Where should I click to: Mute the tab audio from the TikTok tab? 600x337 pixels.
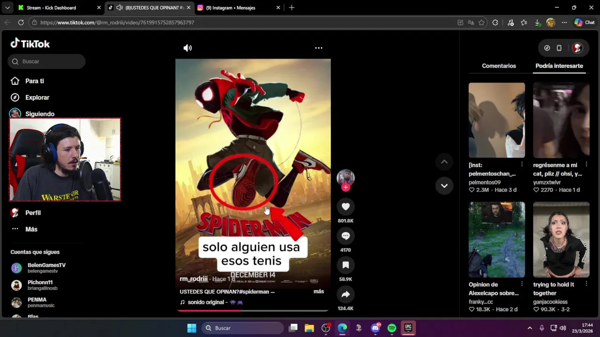120,7
